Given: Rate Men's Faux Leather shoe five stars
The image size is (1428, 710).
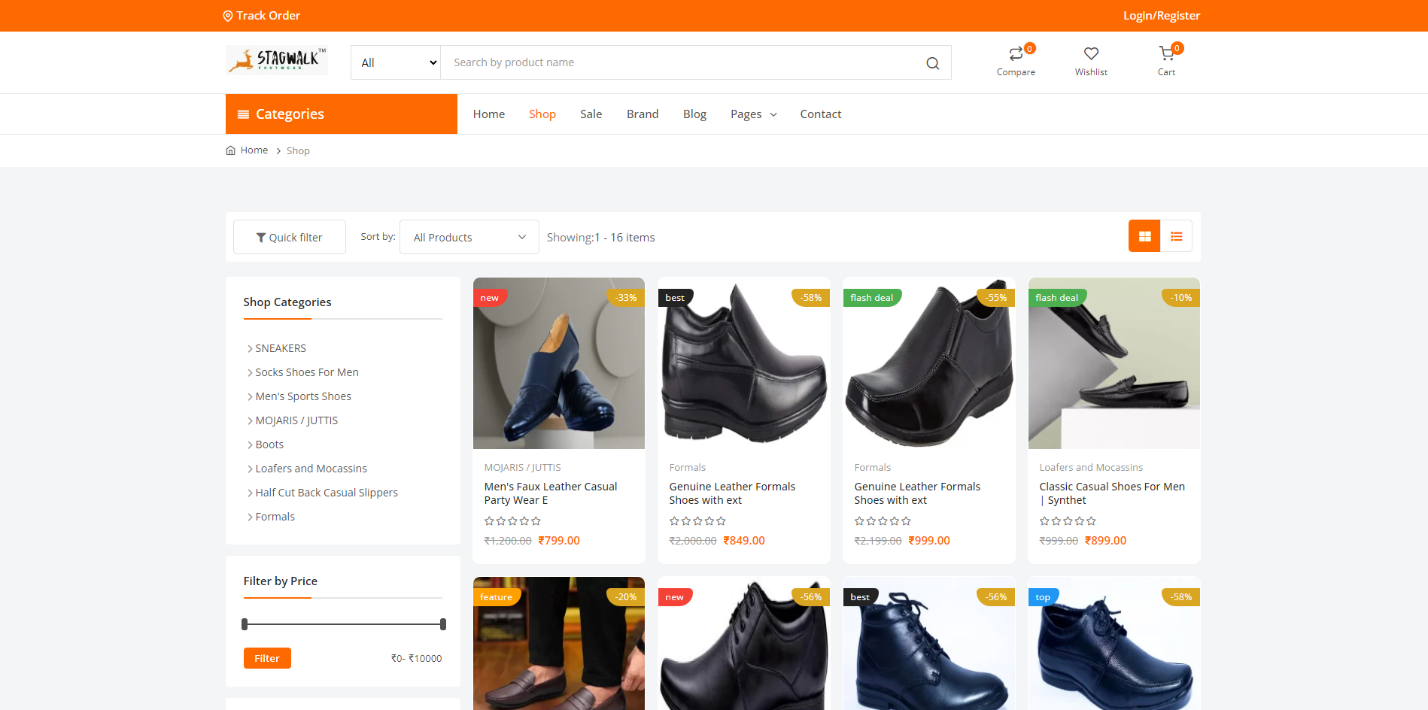Looking at the screenshot, I should (536, 521).
